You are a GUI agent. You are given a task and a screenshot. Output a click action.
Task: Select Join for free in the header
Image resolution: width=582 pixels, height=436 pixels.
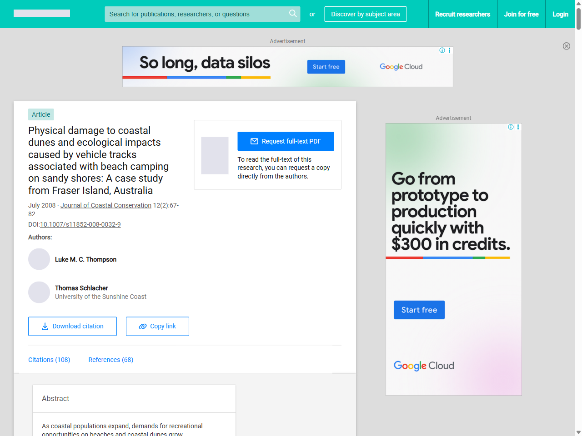[521, 14]
